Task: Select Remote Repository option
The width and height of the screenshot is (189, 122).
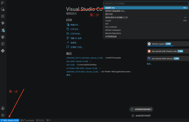Action: [x=146, y=33]
